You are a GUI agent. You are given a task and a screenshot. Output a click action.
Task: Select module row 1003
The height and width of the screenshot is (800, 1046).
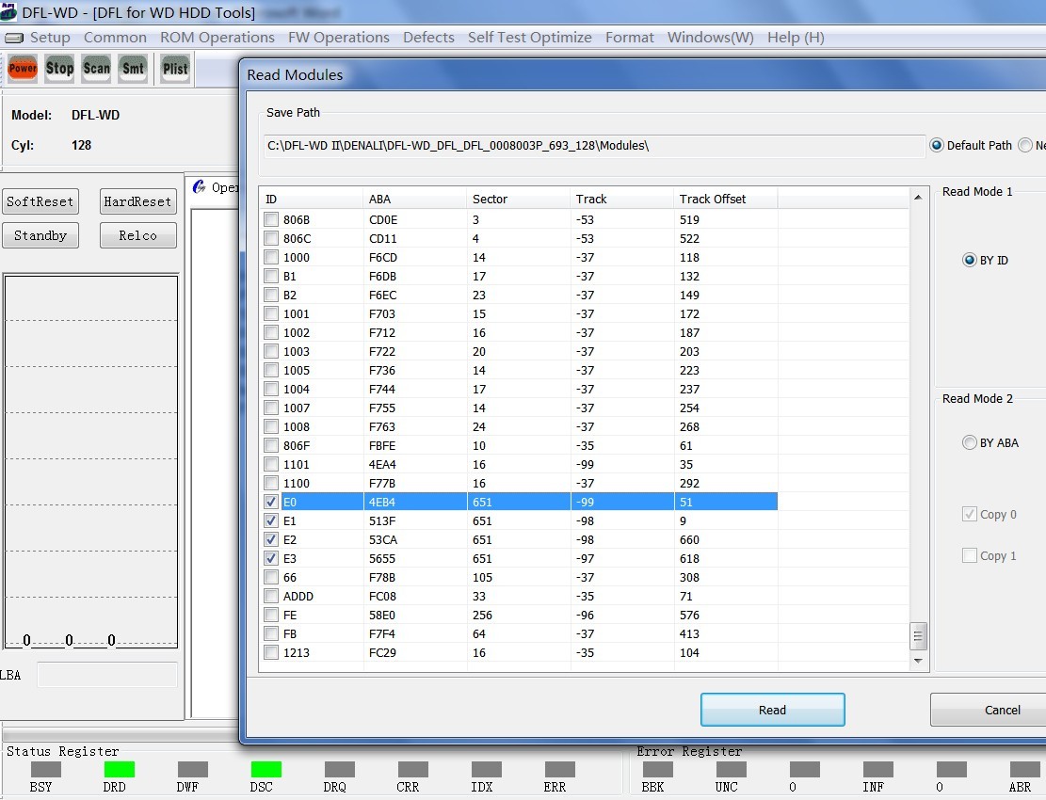(519, 351)
